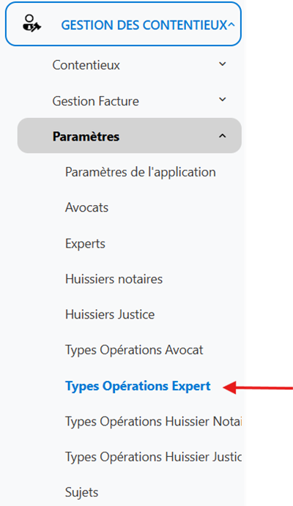
Task: Go to the Avocats page
Action: 87,207
